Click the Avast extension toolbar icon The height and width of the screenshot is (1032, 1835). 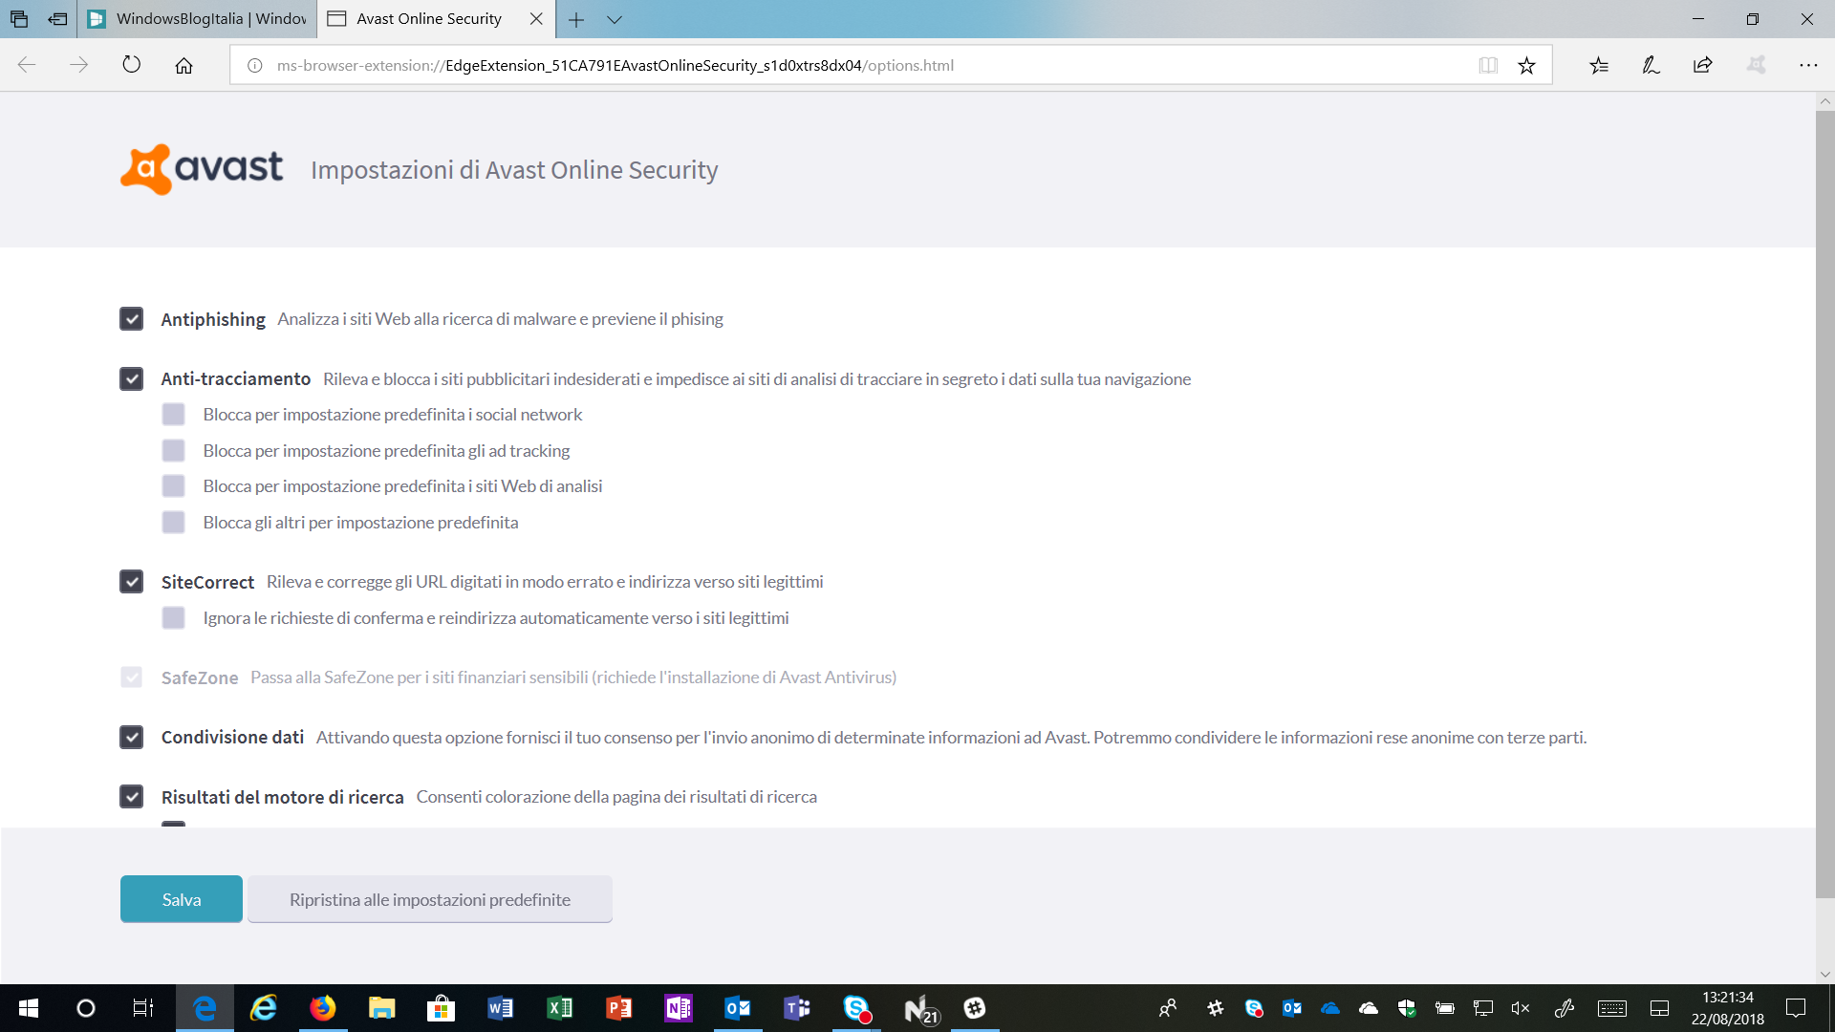(1756, 65)
